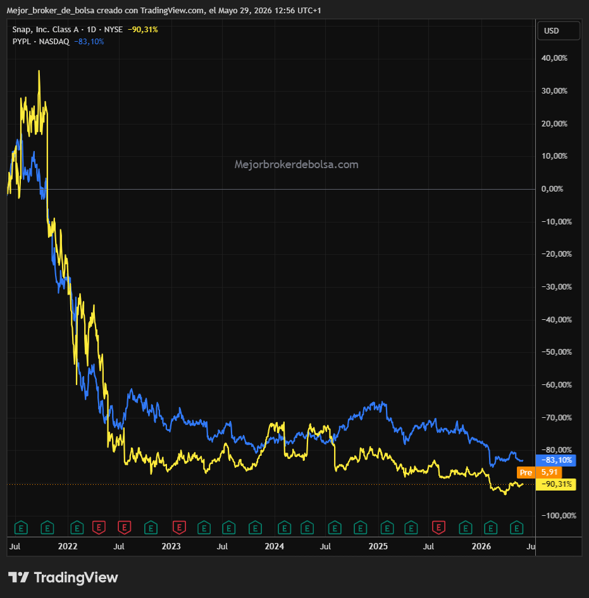Click the 40,00% price axis label
The width and height of the screenshot is (589, 598).
(554, 58)
